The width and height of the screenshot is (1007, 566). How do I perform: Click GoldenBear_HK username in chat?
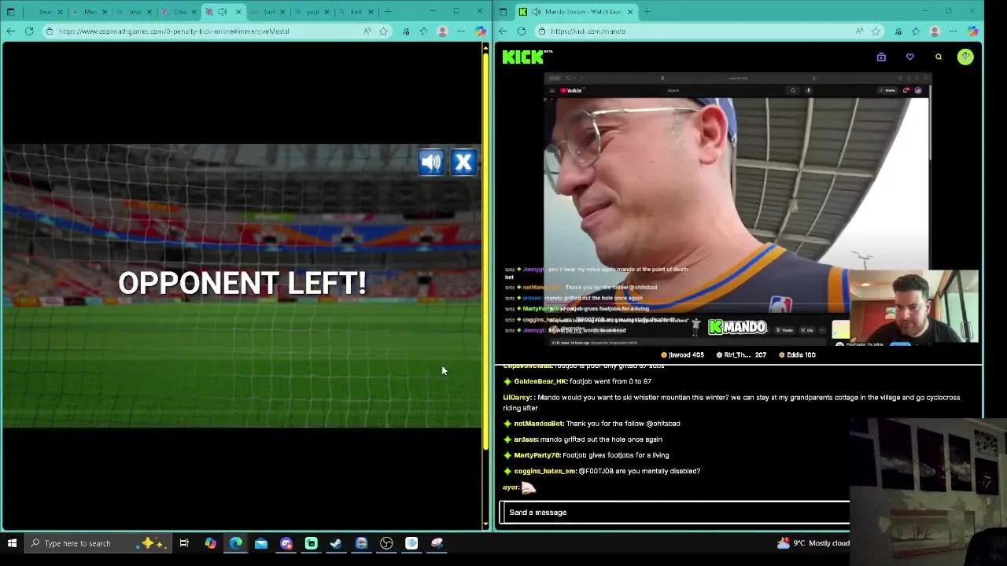point(540,381)
